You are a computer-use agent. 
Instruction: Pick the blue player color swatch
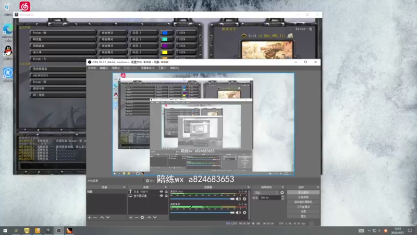coord(165,33)
